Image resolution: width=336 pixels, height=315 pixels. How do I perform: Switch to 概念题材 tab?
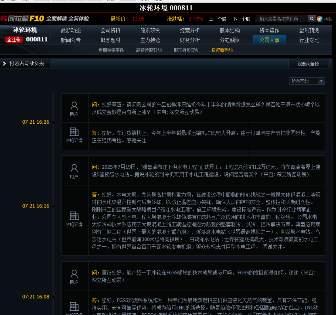(111, 40)
